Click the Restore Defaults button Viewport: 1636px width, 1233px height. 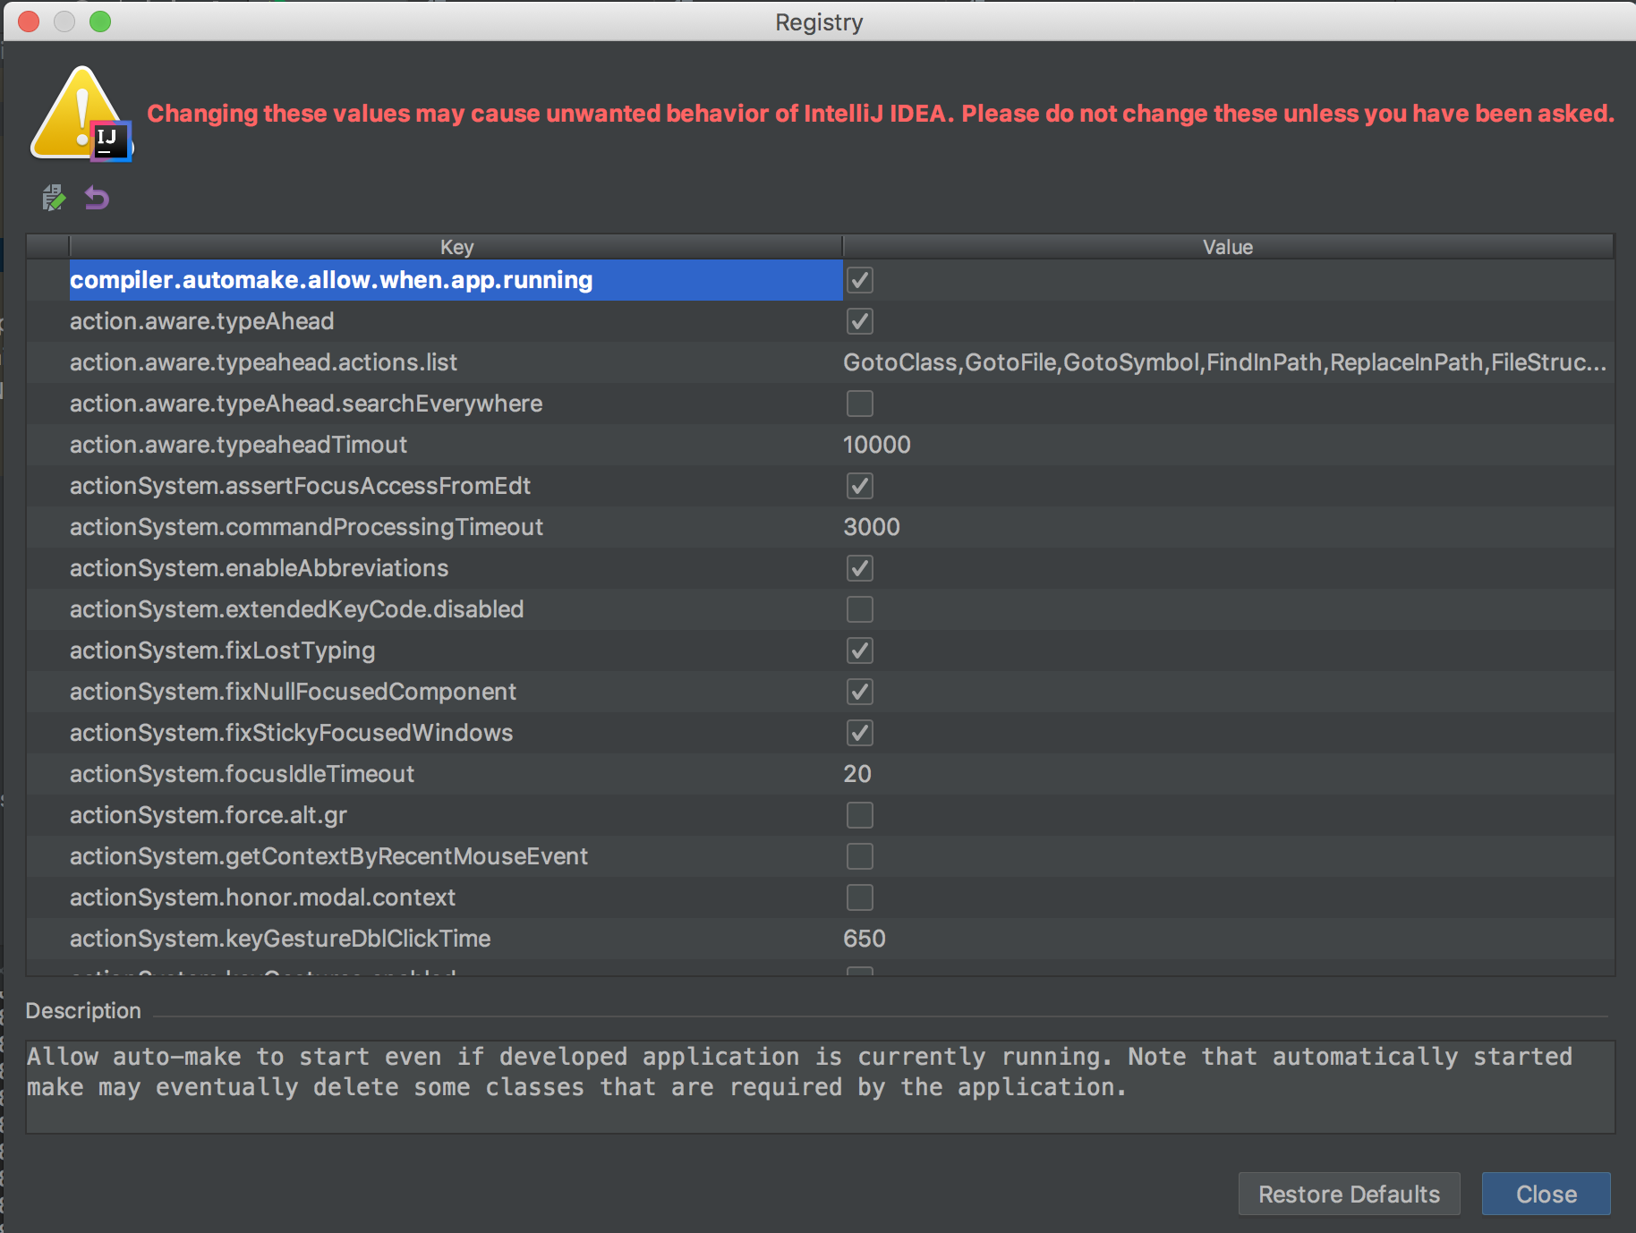tap(1349, 1194)
